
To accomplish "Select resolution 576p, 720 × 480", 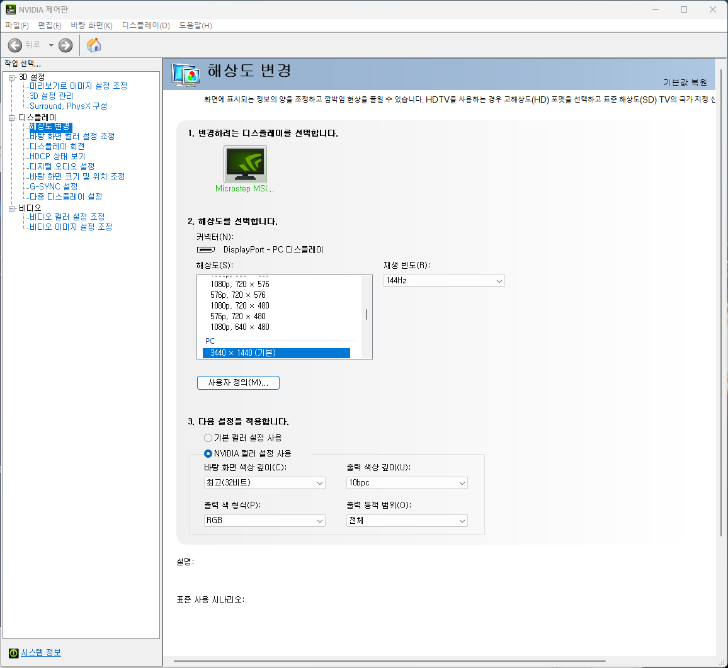I will coord(238,316).
